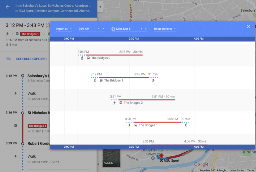Click St Nicholas Kirk stop at 3:16 PM

tap(39, 113)
